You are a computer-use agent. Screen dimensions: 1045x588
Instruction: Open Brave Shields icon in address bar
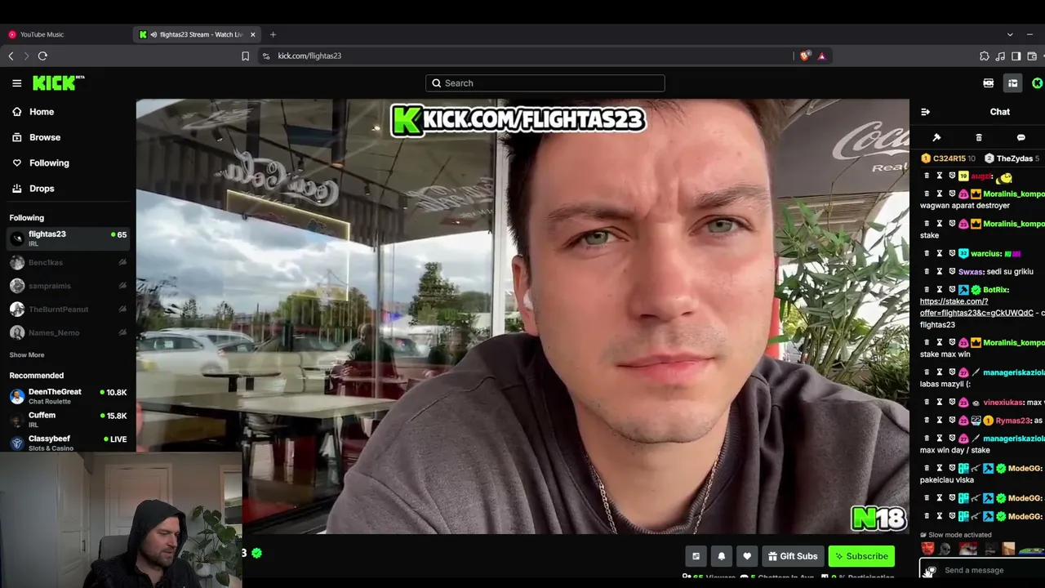pos(805,56)
